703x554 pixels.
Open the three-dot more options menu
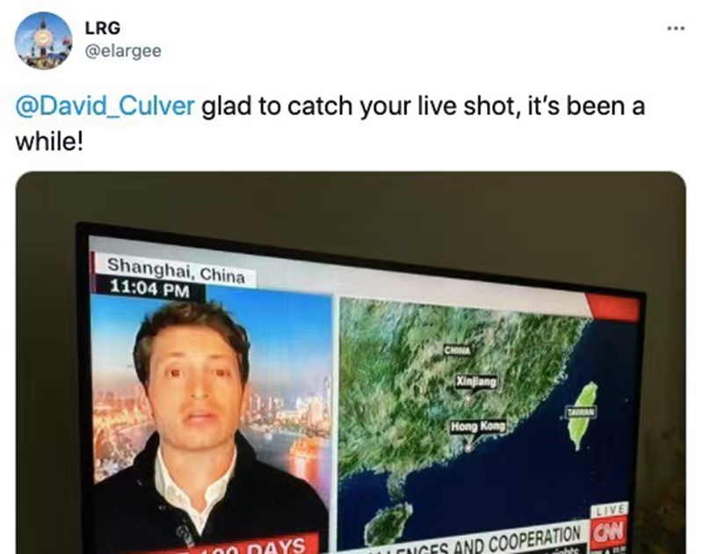[x=676, y=29]
